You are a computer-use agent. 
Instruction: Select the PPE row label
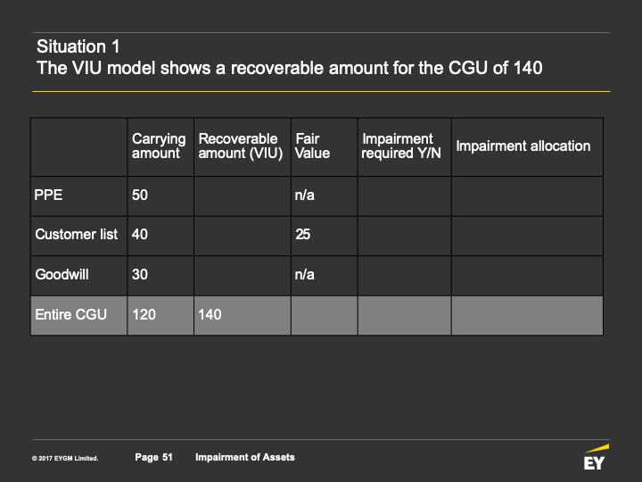48,195
